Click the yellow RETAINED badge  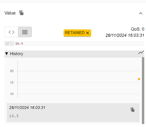(77, 33)
